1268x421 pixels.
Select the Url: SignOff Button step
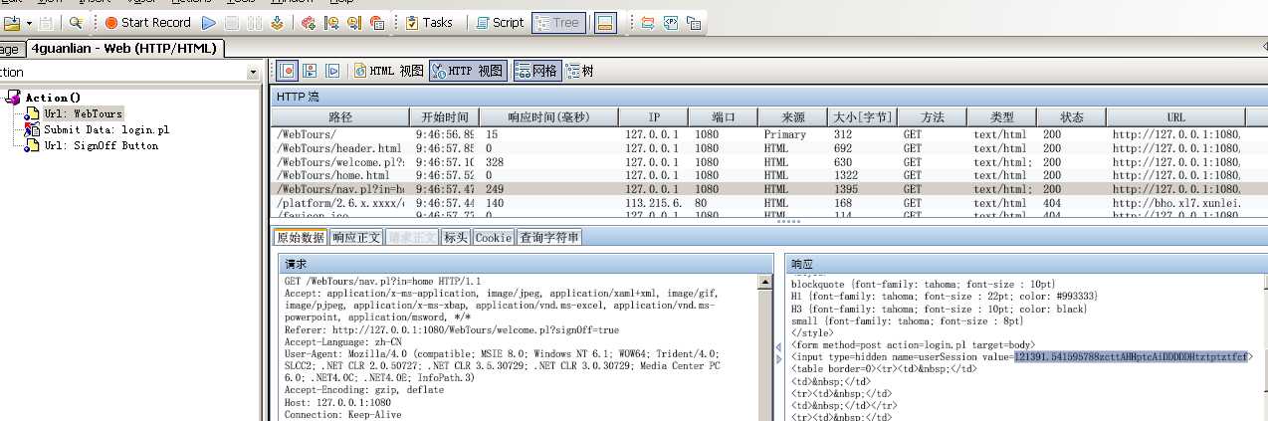tap(101, 145)
